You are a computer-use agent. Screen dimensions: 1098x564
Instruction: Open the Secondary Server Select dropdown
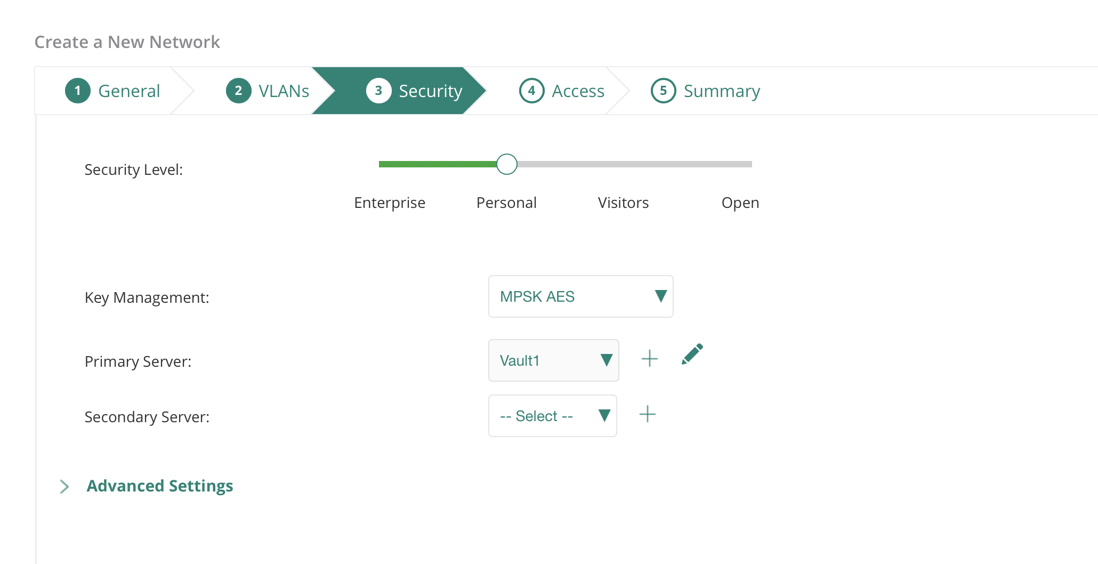(x=552, y=416)
